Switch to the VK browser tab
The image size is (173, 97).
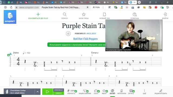(54, 2)
